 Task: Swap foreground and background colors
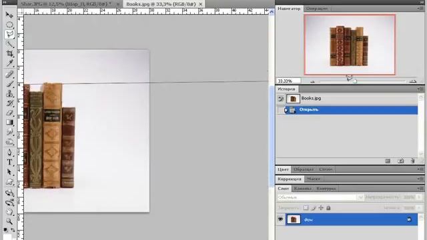[x=13, y=230]
